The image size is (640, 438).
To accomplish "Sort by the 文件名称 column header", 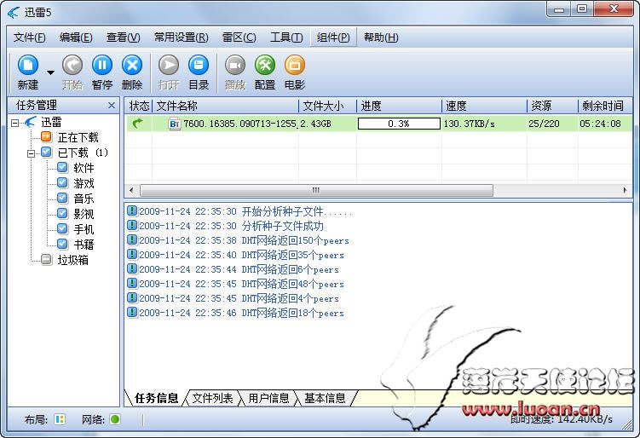I will [226, 107].
